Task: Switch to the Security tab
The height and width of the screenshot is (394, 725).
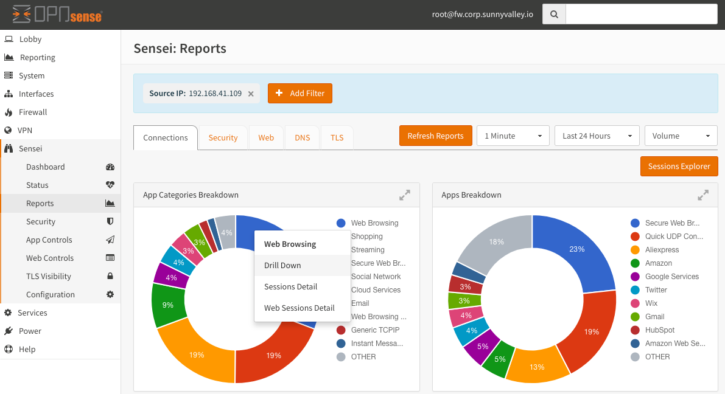Action: click(x=223, y=137)
